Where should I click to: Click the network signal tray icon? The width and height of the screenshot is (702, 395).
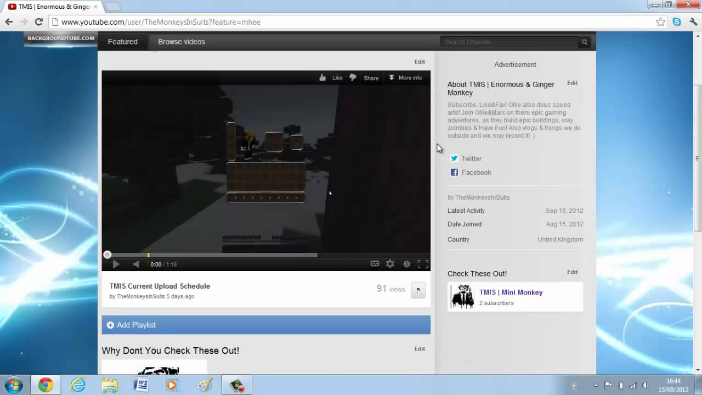633,385
